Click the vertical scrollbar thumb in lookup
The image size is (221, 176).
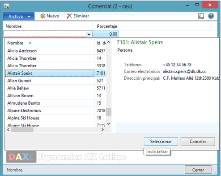pyautogui.click(x=109, y=112)
